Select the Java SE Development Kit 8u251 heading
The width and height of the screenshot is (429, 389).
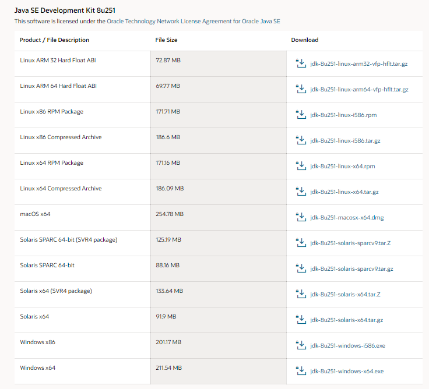tap(65, 10)
